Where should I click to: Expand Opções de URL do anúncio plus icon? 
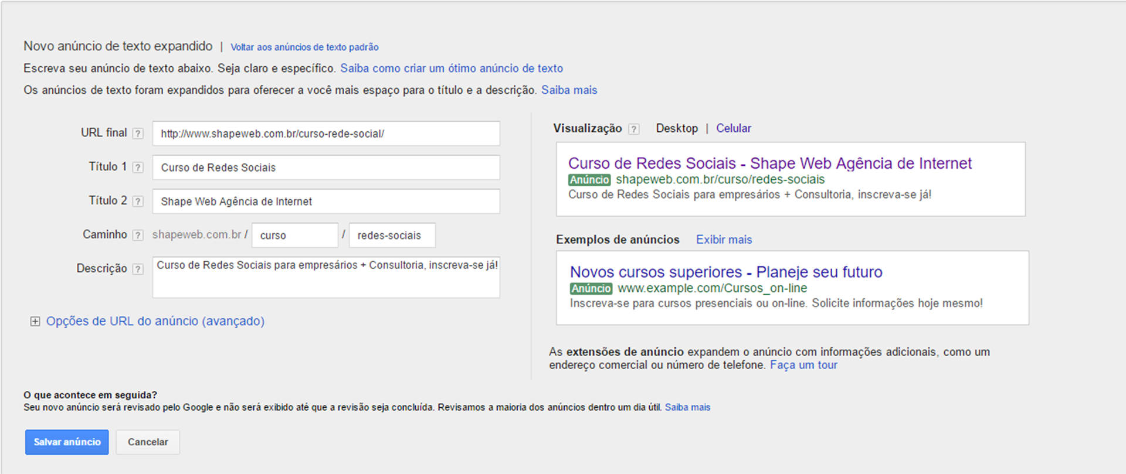click(35, 322)
